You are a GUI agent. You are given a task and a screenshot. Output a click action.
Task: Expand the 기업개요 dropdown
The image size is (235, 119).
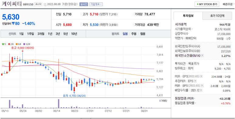pyautogui.click(x=96, y=4)
